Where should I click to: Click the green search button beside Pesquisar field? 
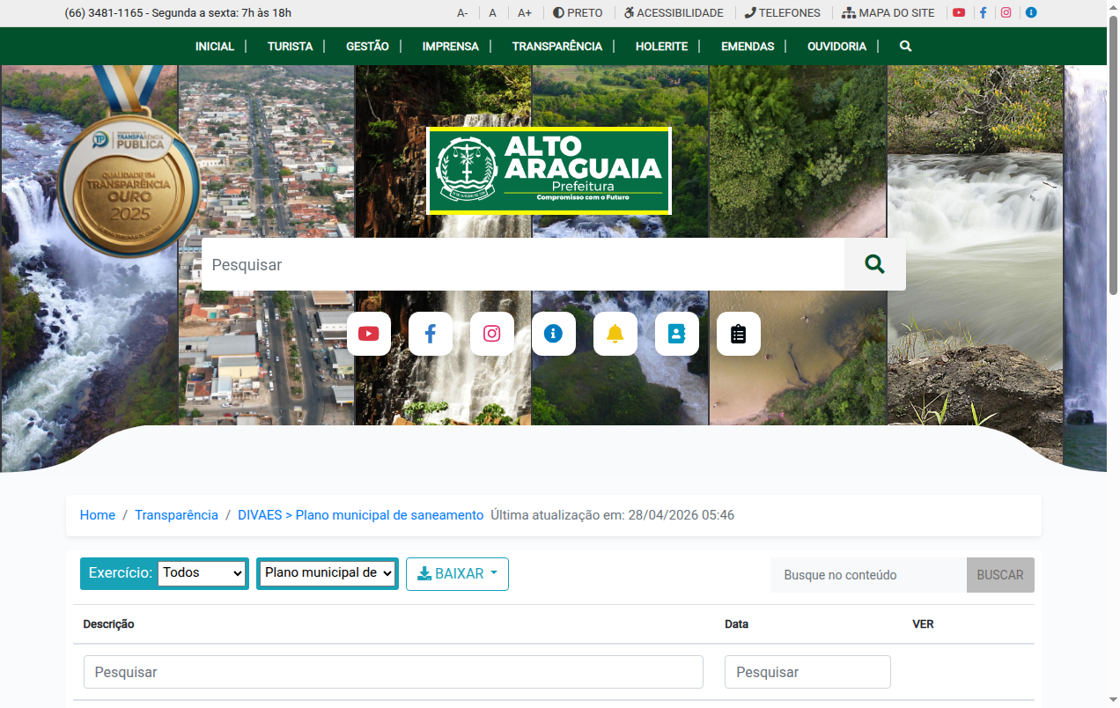tap(874, 264)
